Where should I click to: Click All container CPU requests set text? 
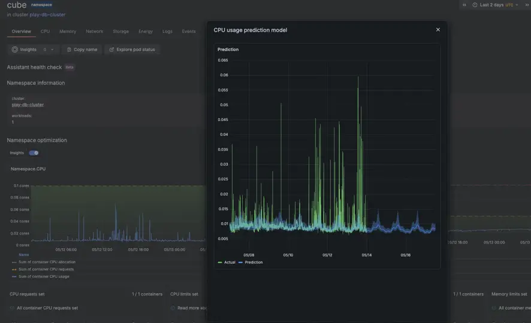click(x=47, y=308)
